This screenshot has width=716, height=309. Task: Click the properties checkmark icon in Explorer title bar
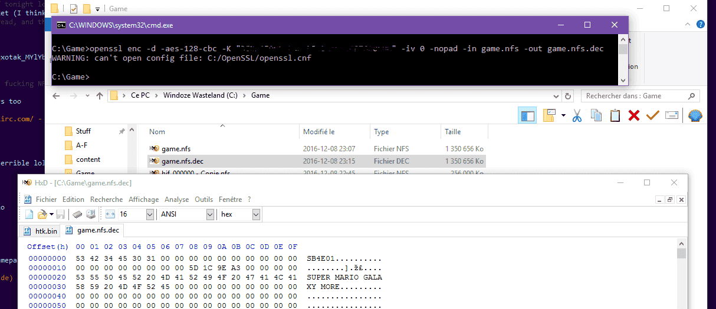click(74, 9)
